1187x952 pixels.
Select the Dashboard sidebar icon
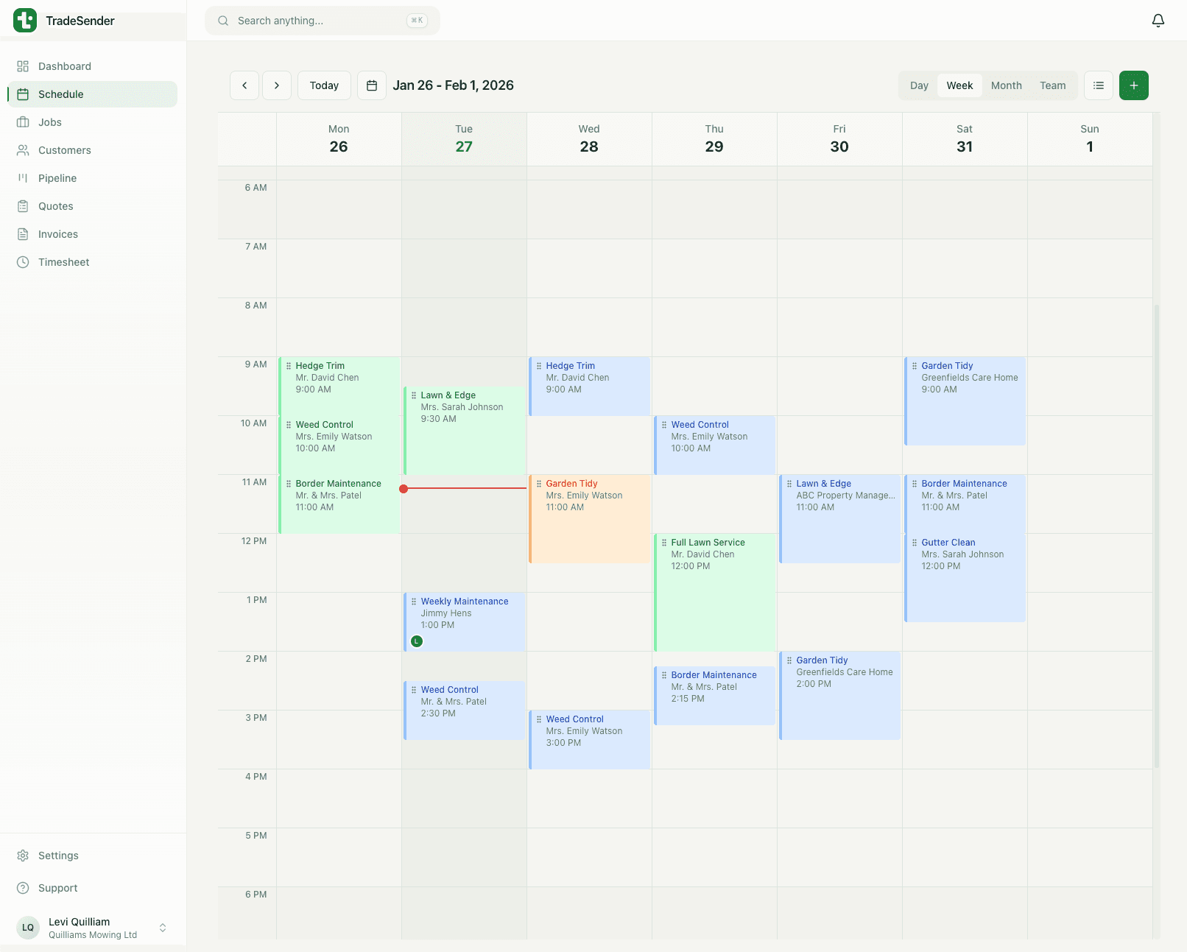point(23,66)
